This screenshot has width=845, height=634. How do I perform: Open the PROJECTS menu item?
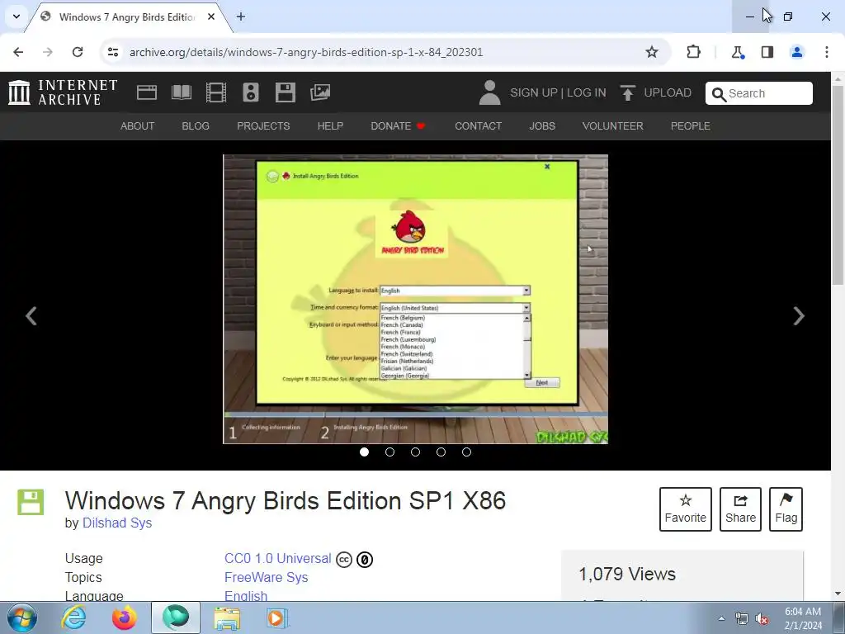coord(263,126)
